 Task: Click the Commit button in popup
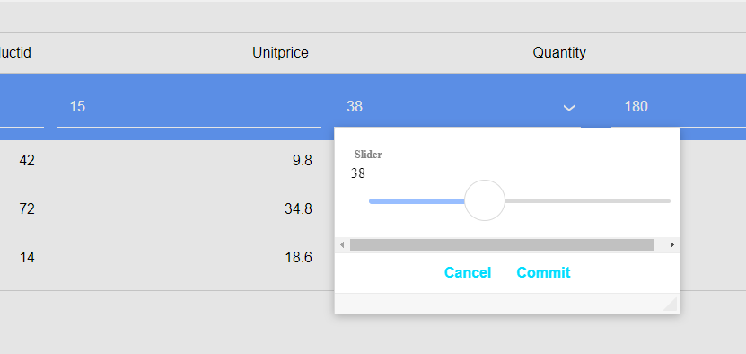coord(543,272)
